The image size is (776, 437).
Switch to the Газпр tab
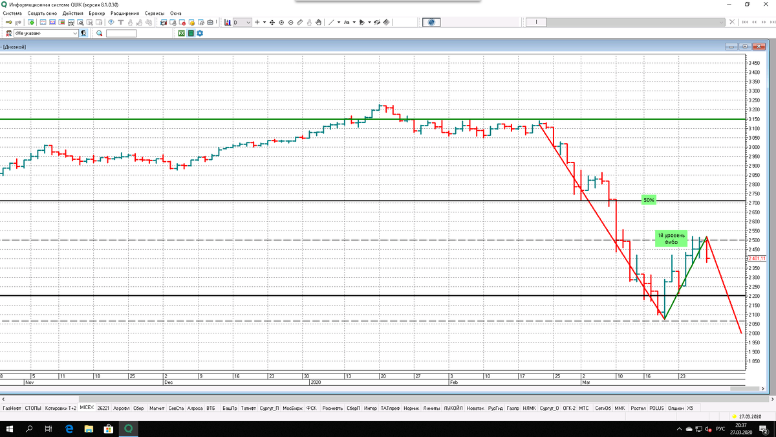tap(513, 409)
